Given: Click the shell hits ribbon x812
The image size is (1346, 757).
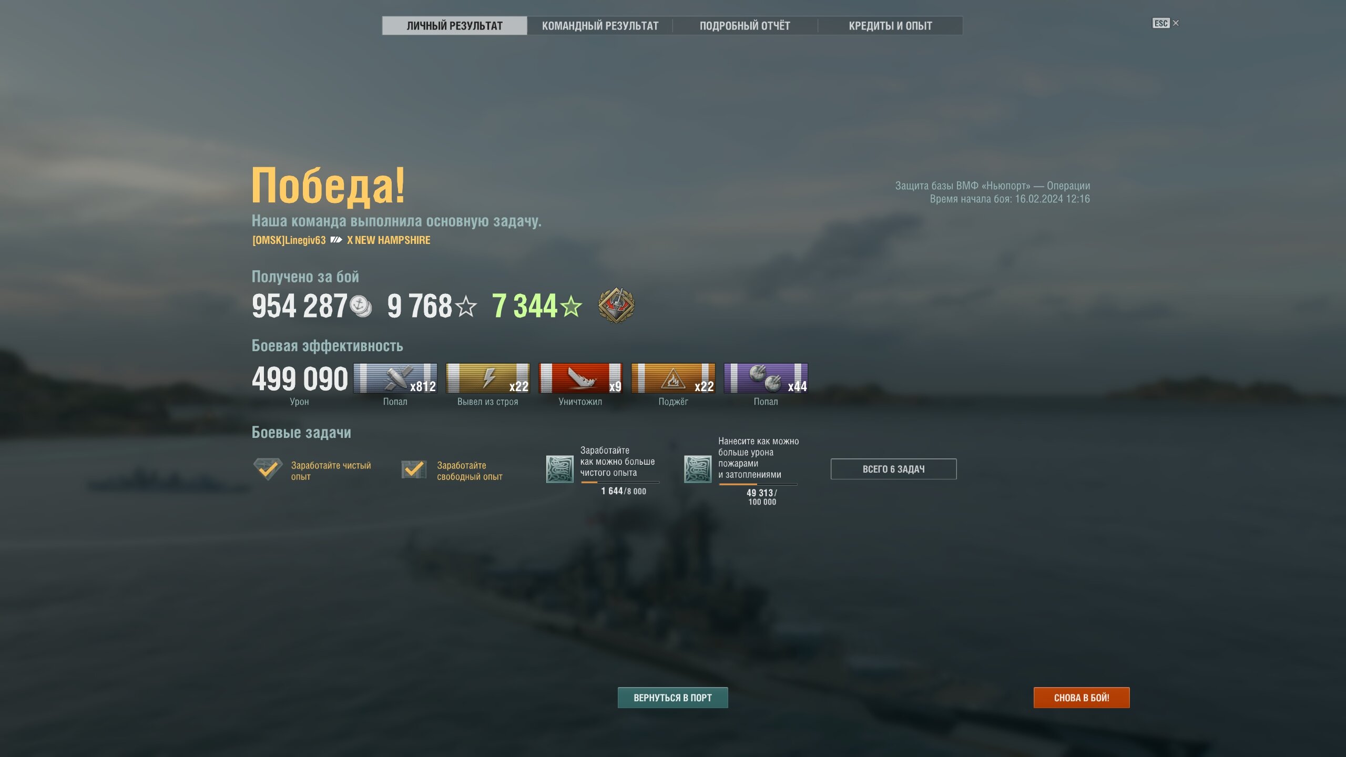Looking at the screenshot, I should pyautogui.click(x=395, y=378).
